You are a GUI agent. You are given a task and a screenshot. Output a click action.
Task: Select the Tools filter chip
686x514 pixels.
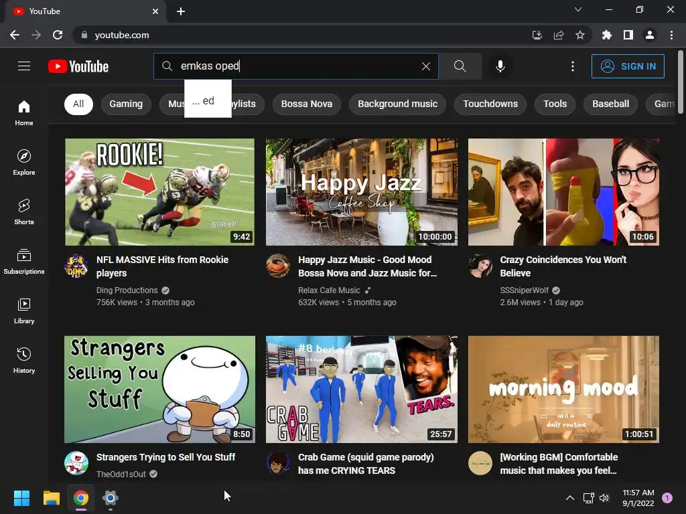pos(555,104)
